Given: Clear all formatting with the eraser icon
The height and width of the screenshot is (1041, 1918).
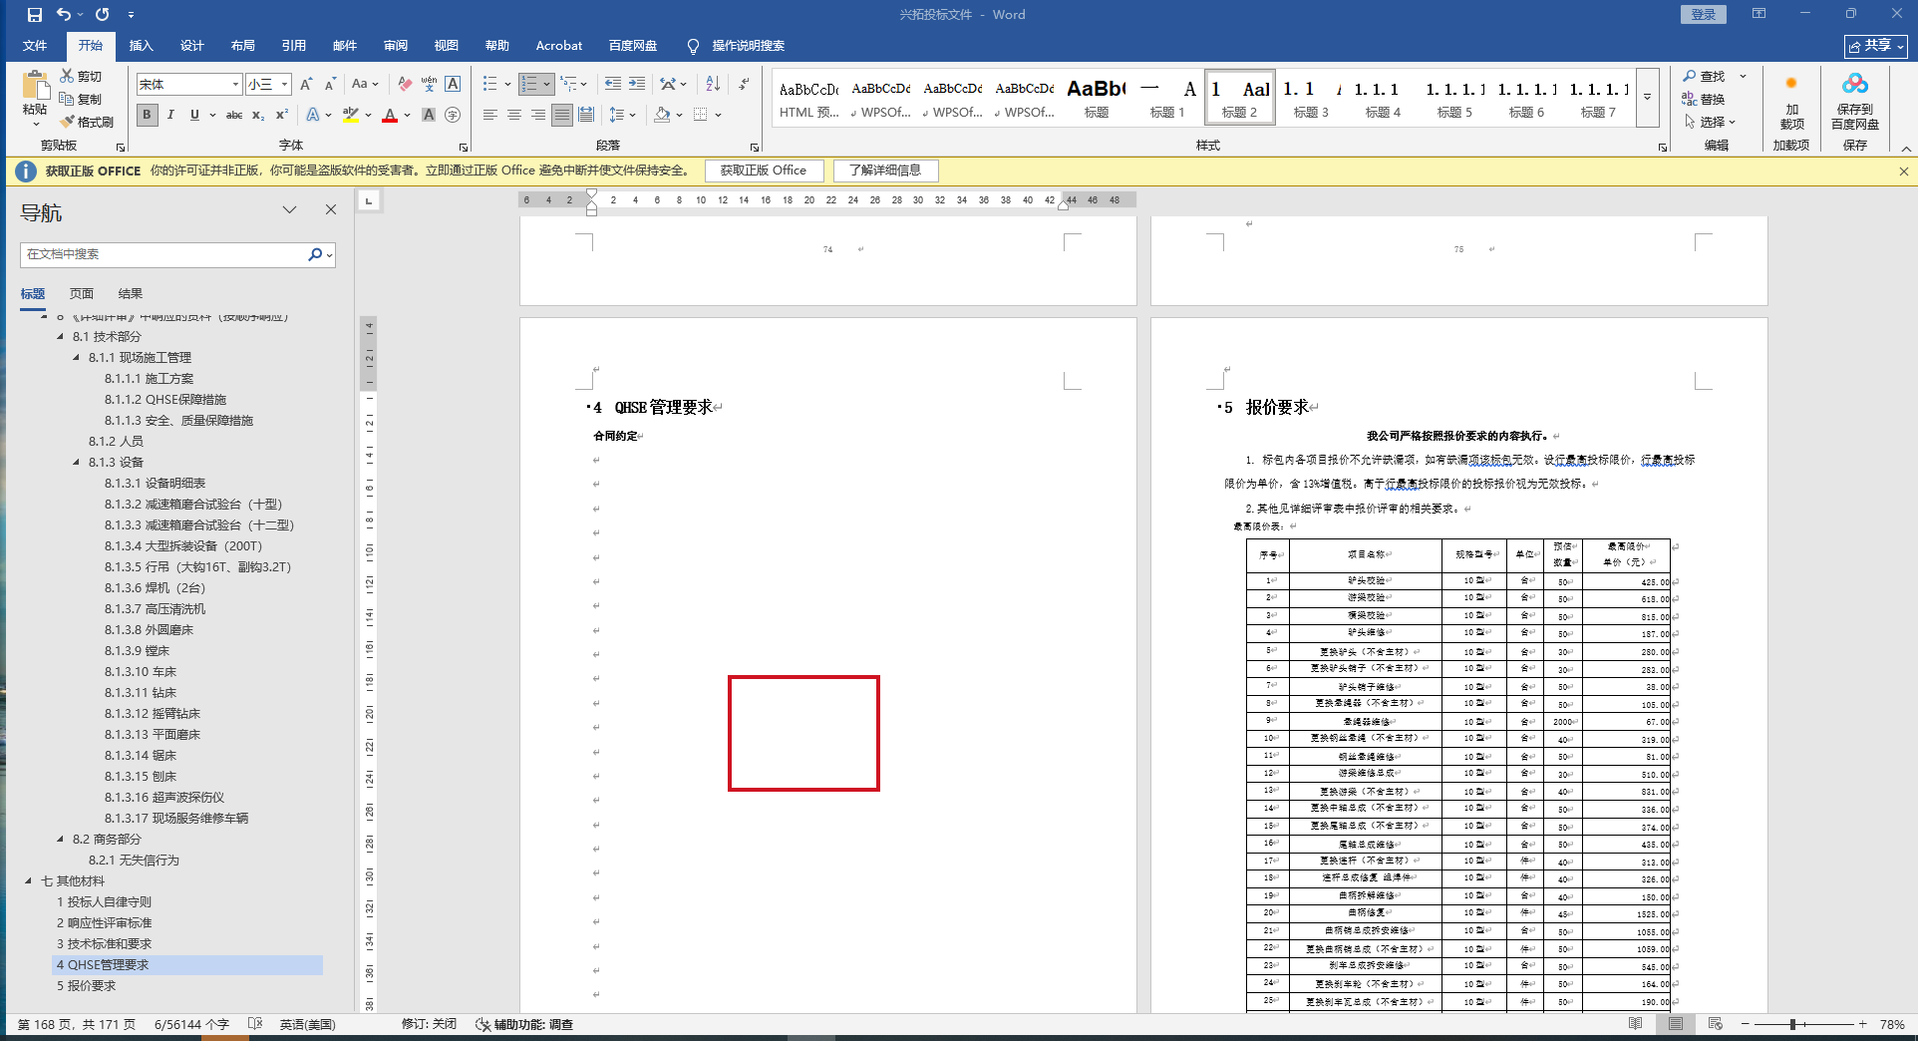Looking at the screenshot, I should [405, 85].
